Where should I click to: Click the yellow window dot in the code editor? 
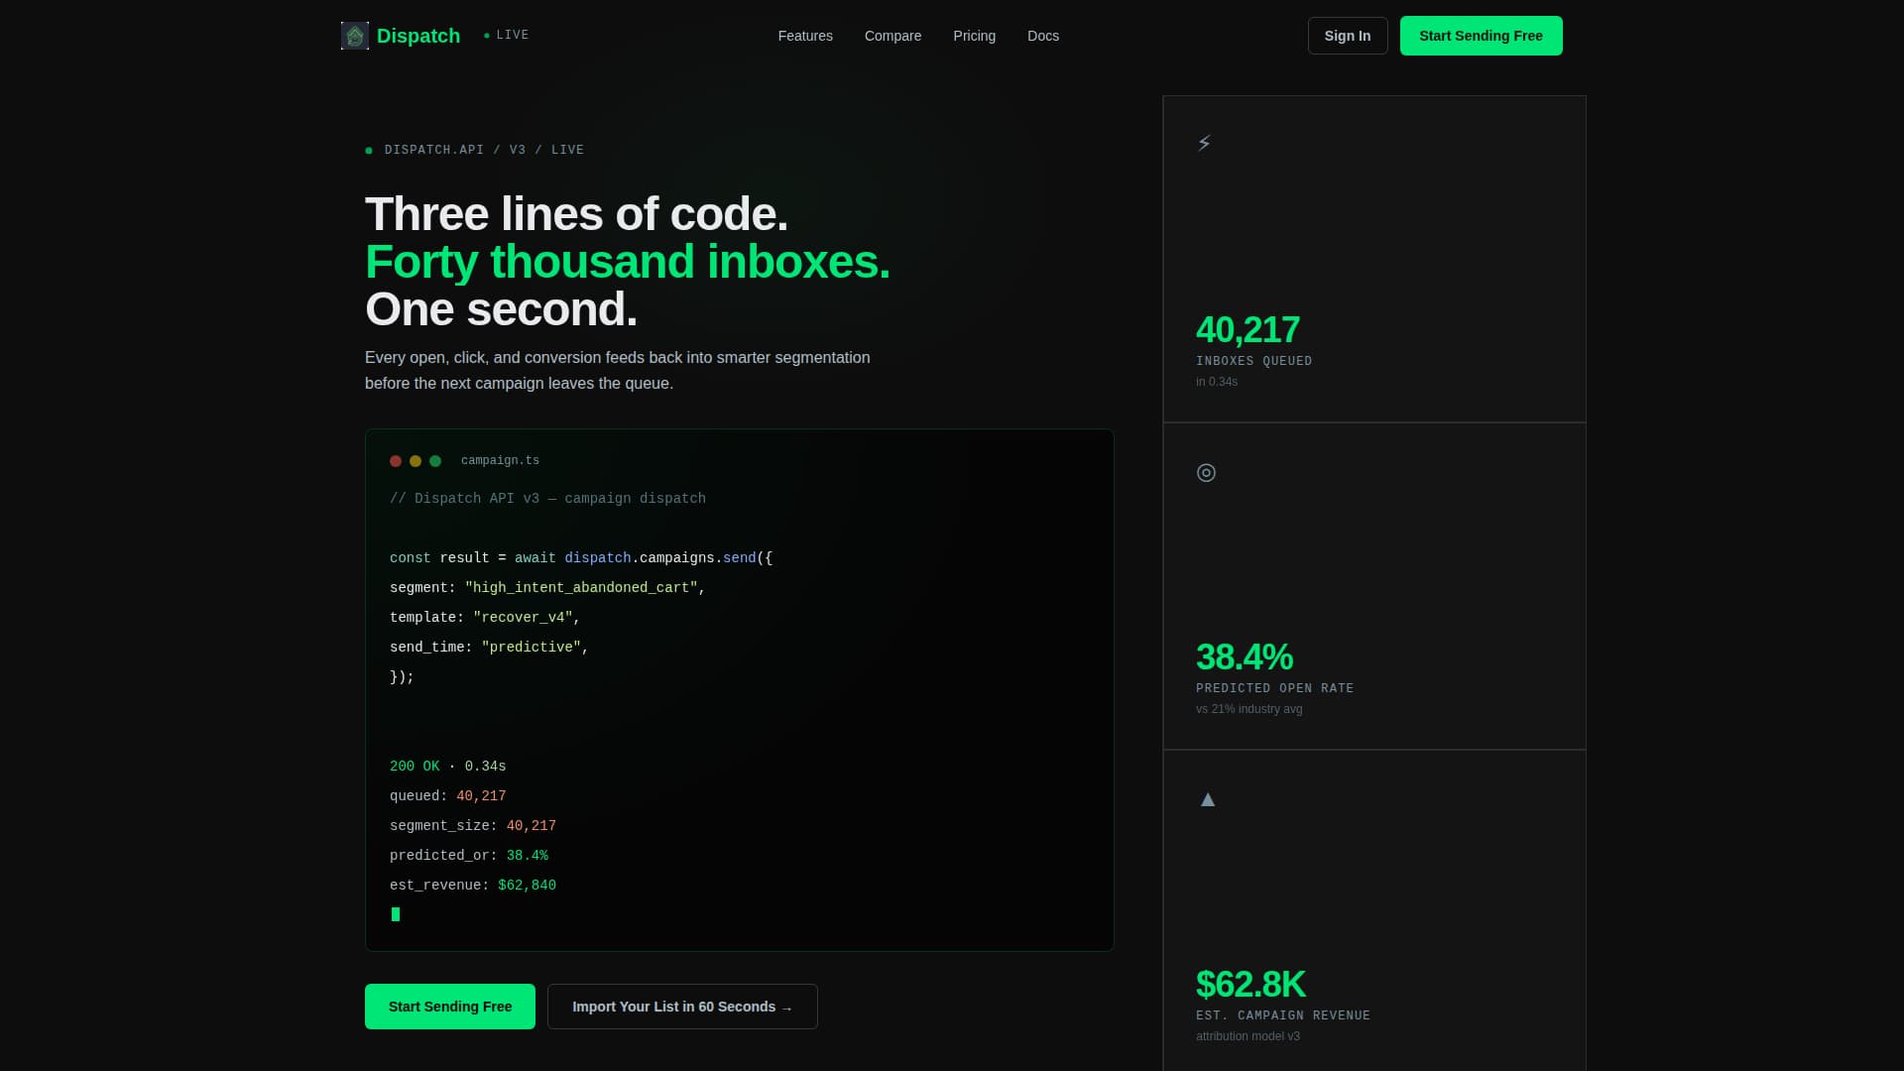(x=416, y=460)
